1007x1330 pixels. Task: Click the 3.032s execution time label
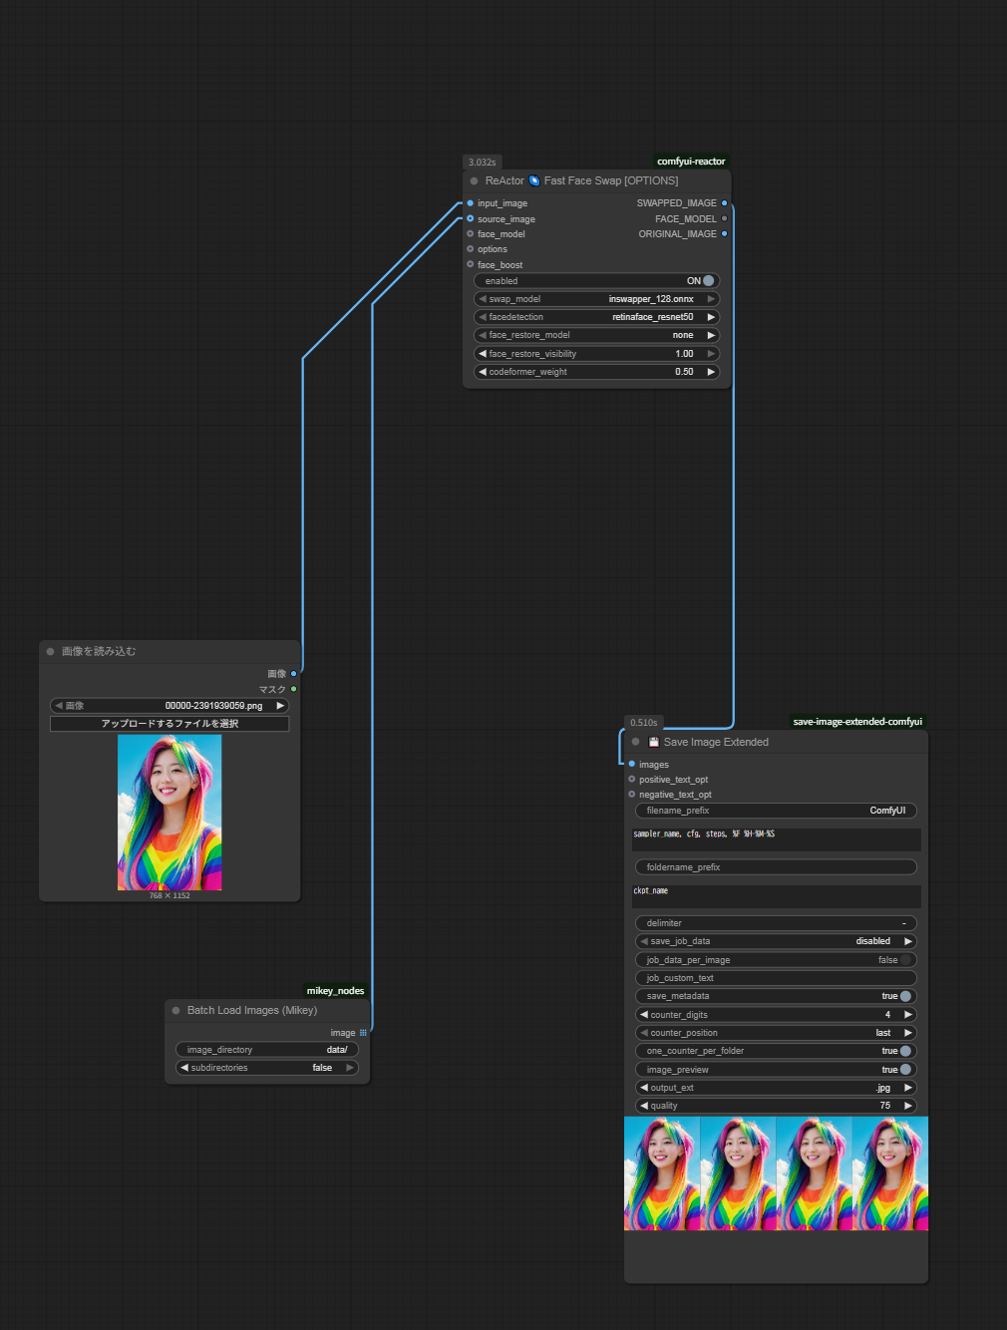[x=483, y=163]
